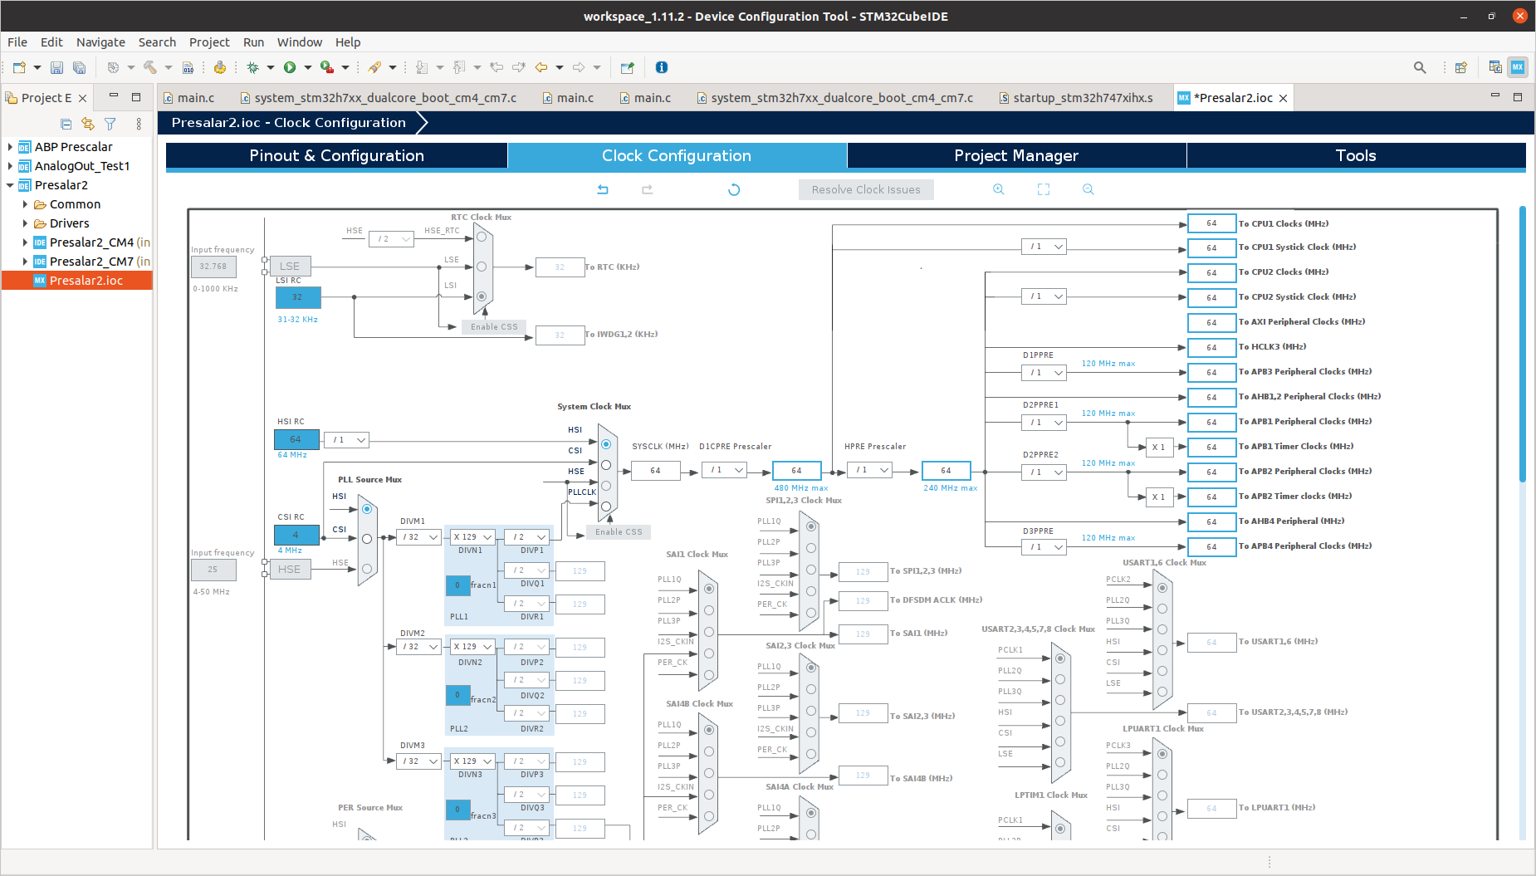Image resolution: width=1536 pixels, height=876 pixels.
Task: Click the Project Explorer filter funnel icon
Action: point(110,124)
